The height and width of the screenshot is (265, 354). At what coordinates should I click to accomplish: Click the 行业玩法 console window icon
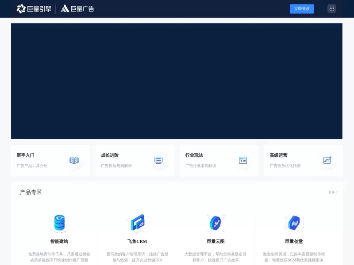point(242,160)
